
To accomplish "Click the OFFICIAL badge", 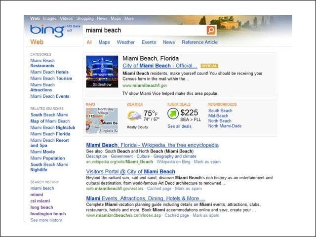I will 209,66.
